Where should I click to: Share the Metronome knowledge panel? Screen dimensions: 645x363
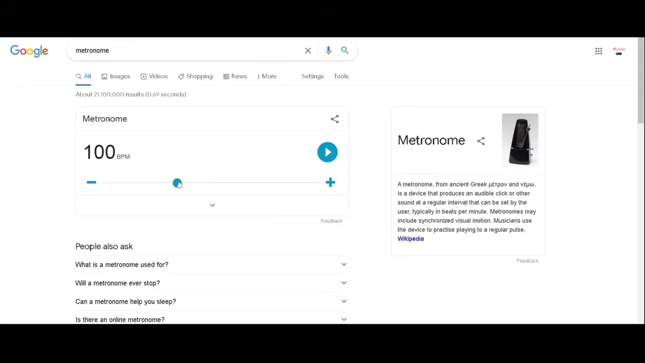point(481,141)
